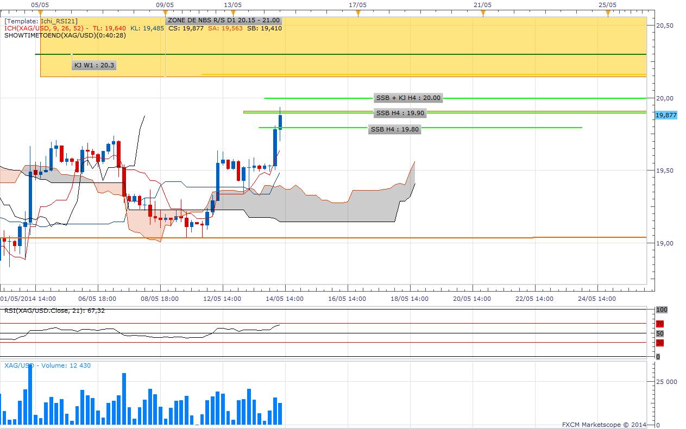The width and height of the screenshot is (686, 429).
Task: Select the 'SSB + KJ H4 : 20.00' label
Action: point(408,98)
